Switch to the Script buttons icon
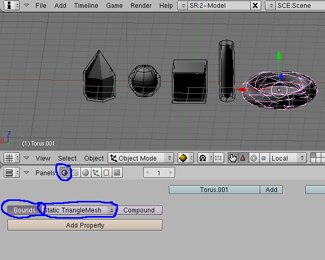Viewport: 325px width, 260px height. [x=75, y=173]
